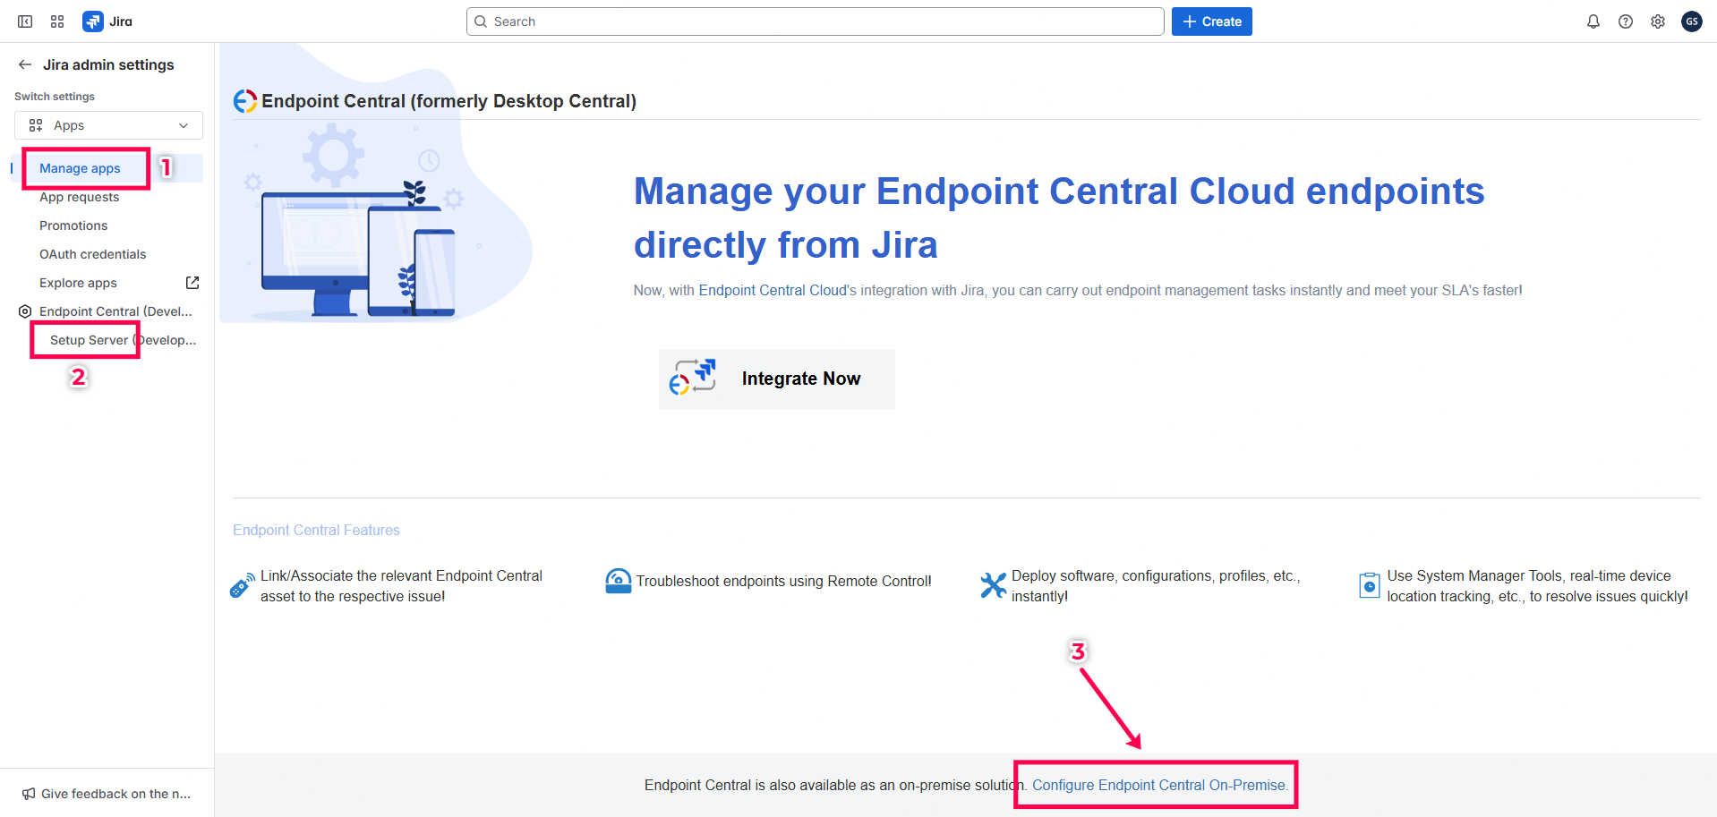Open the app switcher grid icon
Screen dimensions: 1717x817
pyautogui.click(x=57, y=21)
